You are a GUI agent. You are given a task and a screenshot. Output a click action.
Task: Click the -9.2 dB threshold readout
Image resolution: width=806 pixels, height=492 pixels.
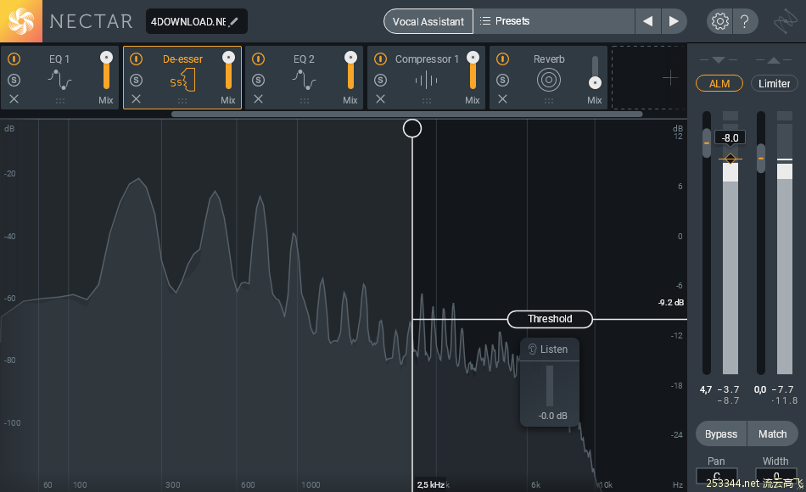pyautogui.click(x=671, y=302)
